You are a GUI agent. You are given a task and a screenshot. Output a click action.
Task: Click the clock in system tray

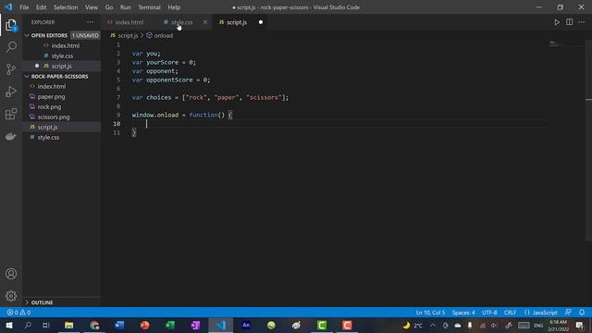point(558,326)
